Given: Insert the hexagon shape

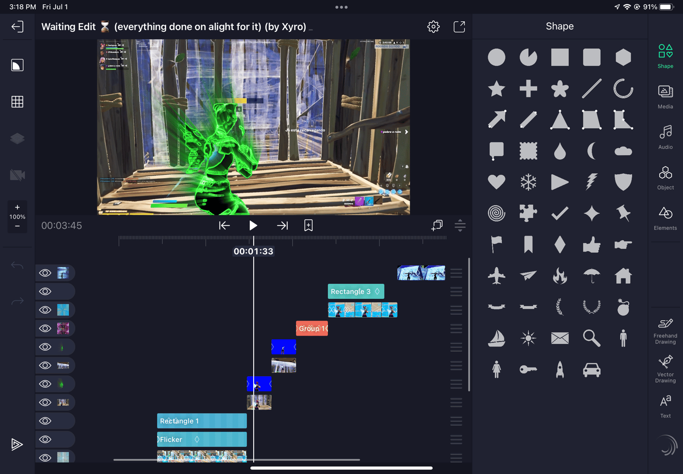Looking at the screenshot, I should tap(623, 57).
